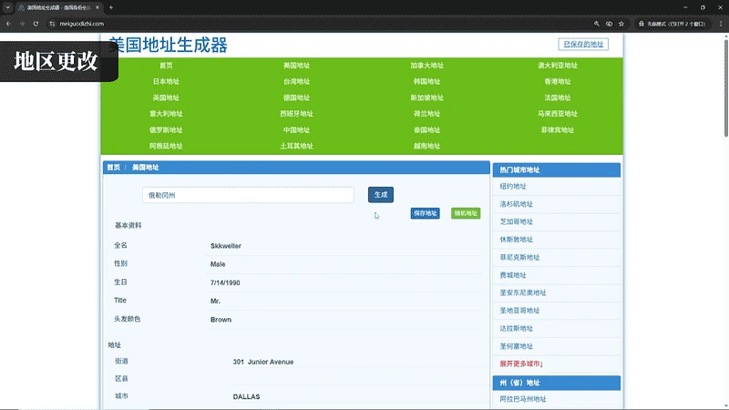Open 菲律宾地址 navigation link
Image resolution: width=729 pixels, height=410 pixels.
pos(558,129)
